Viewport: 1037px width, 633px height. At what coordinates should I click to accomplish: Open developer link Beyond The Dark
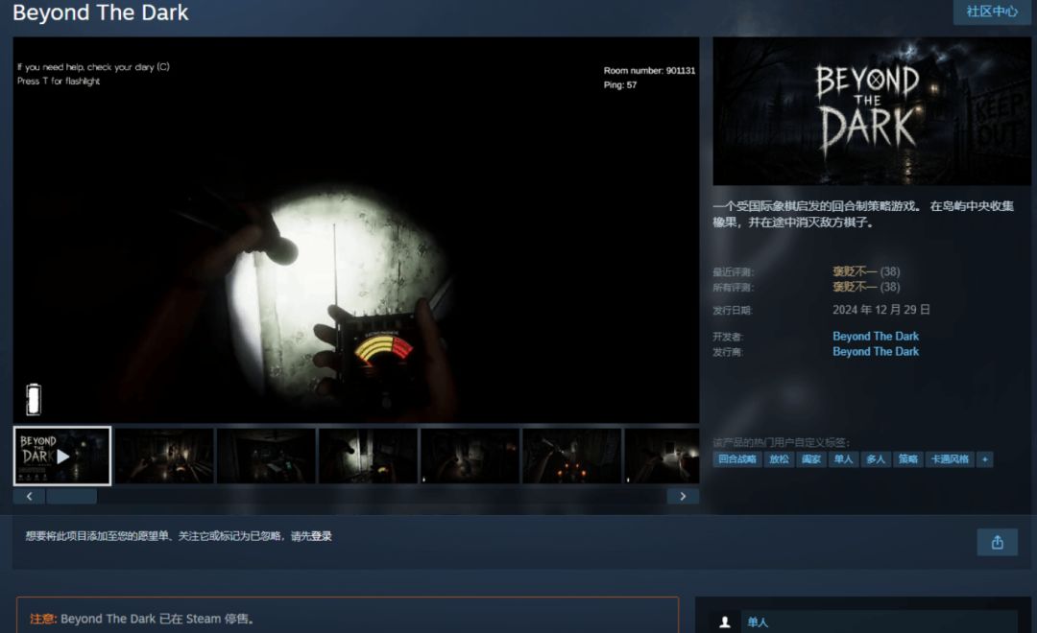876,337
